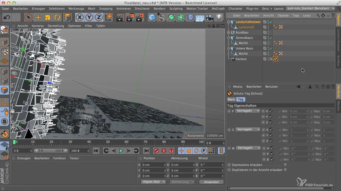Open the Simulieren menu

[x=142, y=8]
